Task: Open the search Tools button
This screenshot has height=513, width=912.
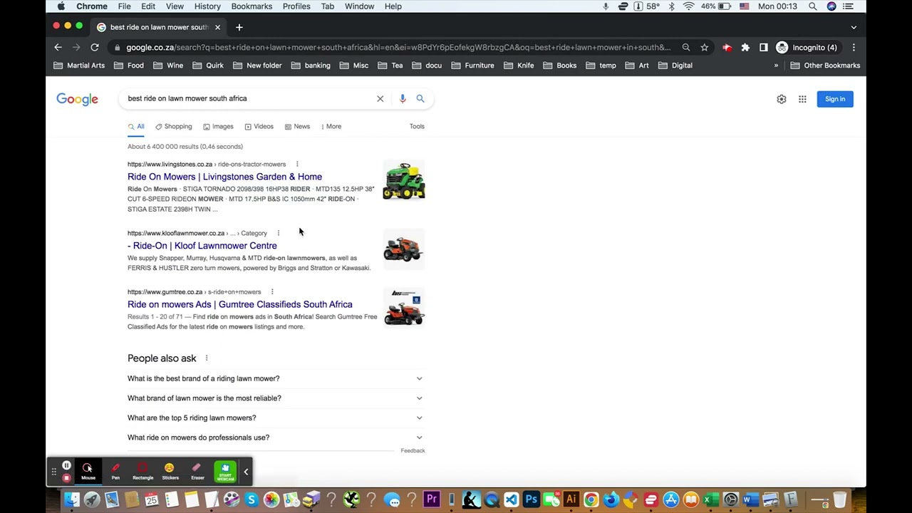Action: (x=417, y=127)
